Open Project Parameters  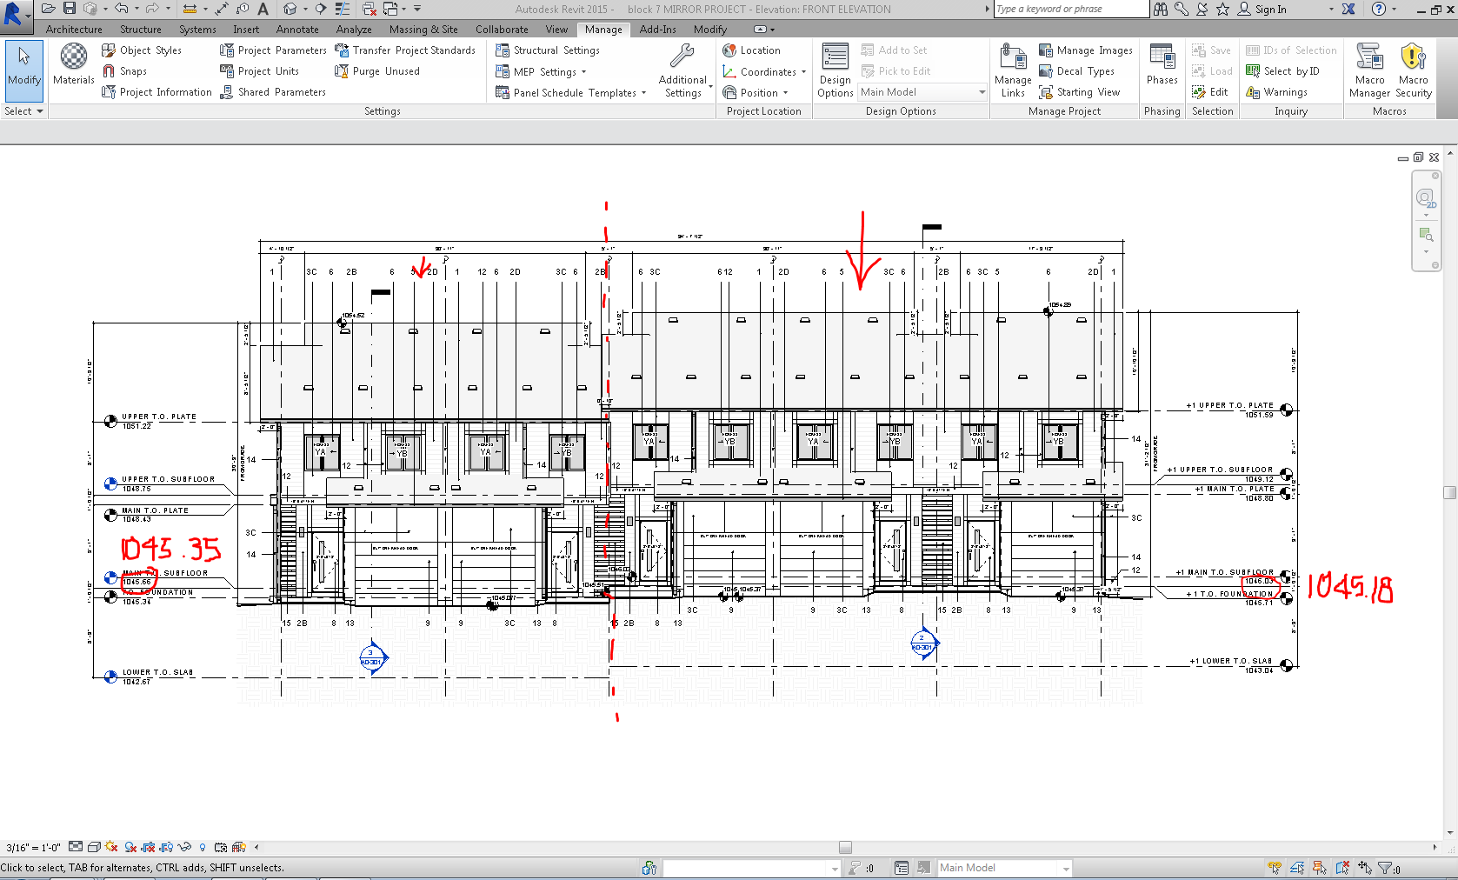tap(273, 50)
